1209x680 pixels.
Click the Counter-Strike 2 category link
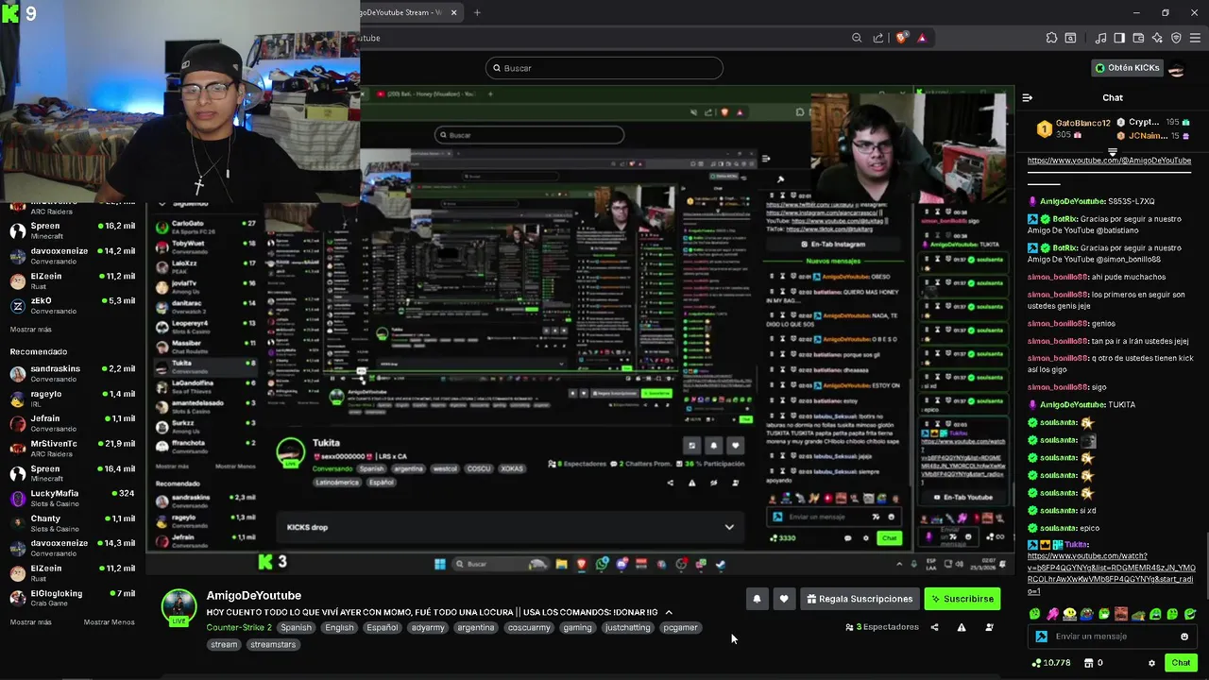(x=239, y=628)
